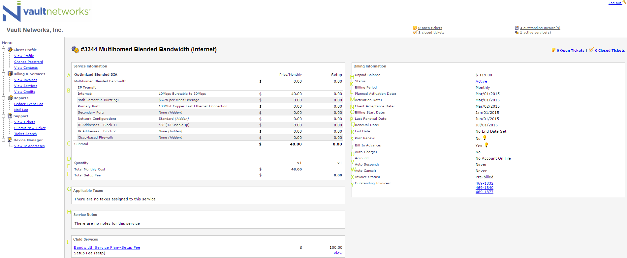Image resolution: width=627 pixels, height=258 pixels.
Task: Click the lightbulb hint next to Bill In Advance
Action: (x=486, y=145)
